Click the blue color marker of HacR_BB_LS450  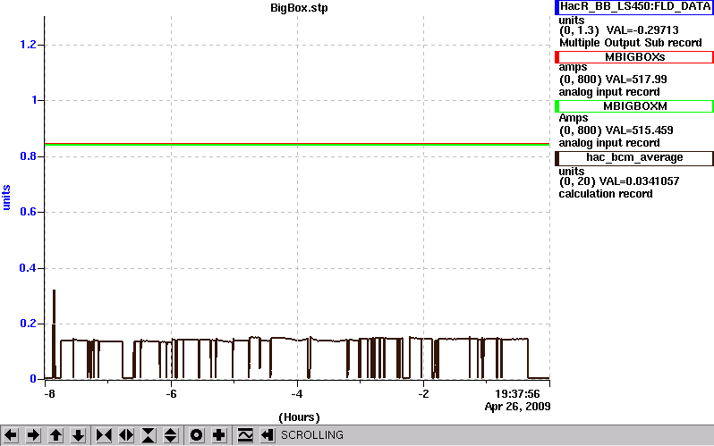point(557,7)
